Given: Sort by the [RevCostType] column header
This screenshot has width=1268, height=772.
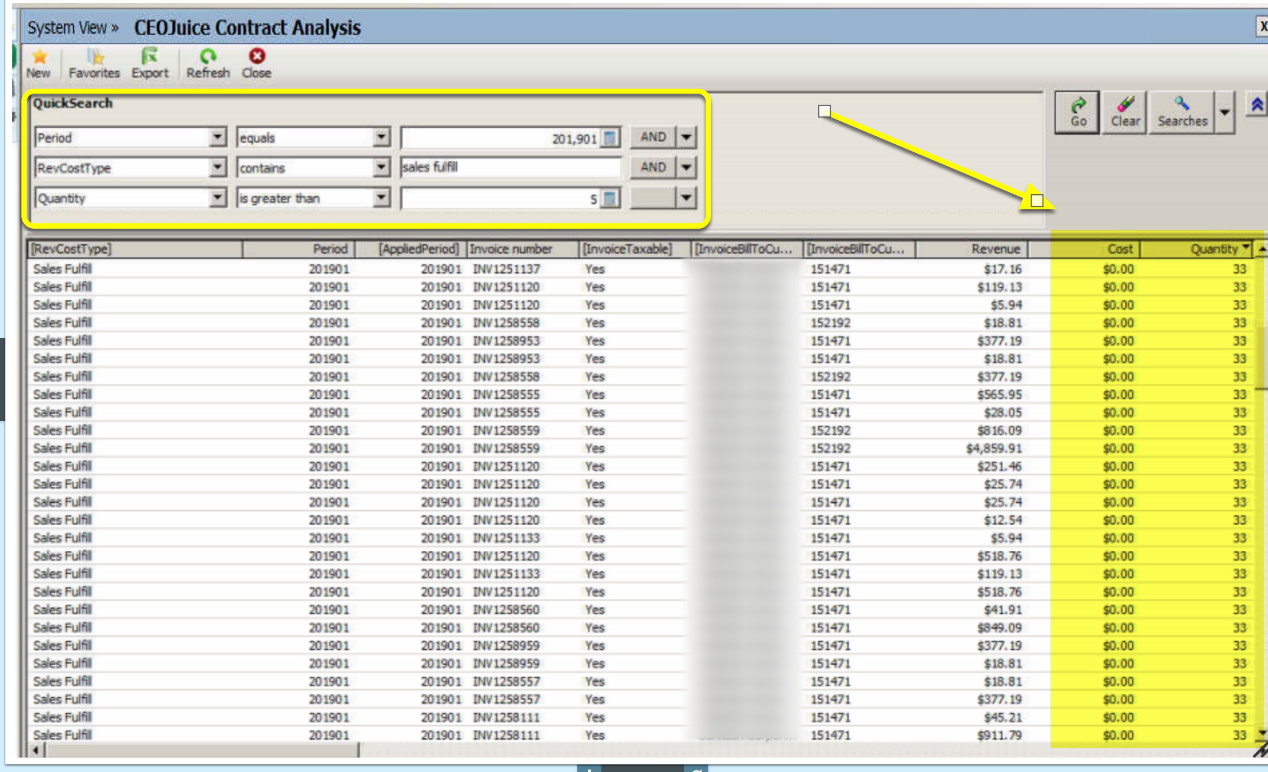Looking at the screenshot, I should pyautogui.click(x=135, y=249).
